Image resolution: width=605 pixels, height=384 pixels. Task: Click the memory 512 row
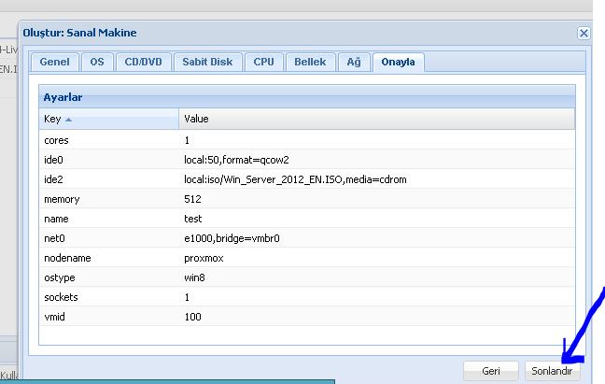pos(303,199)
